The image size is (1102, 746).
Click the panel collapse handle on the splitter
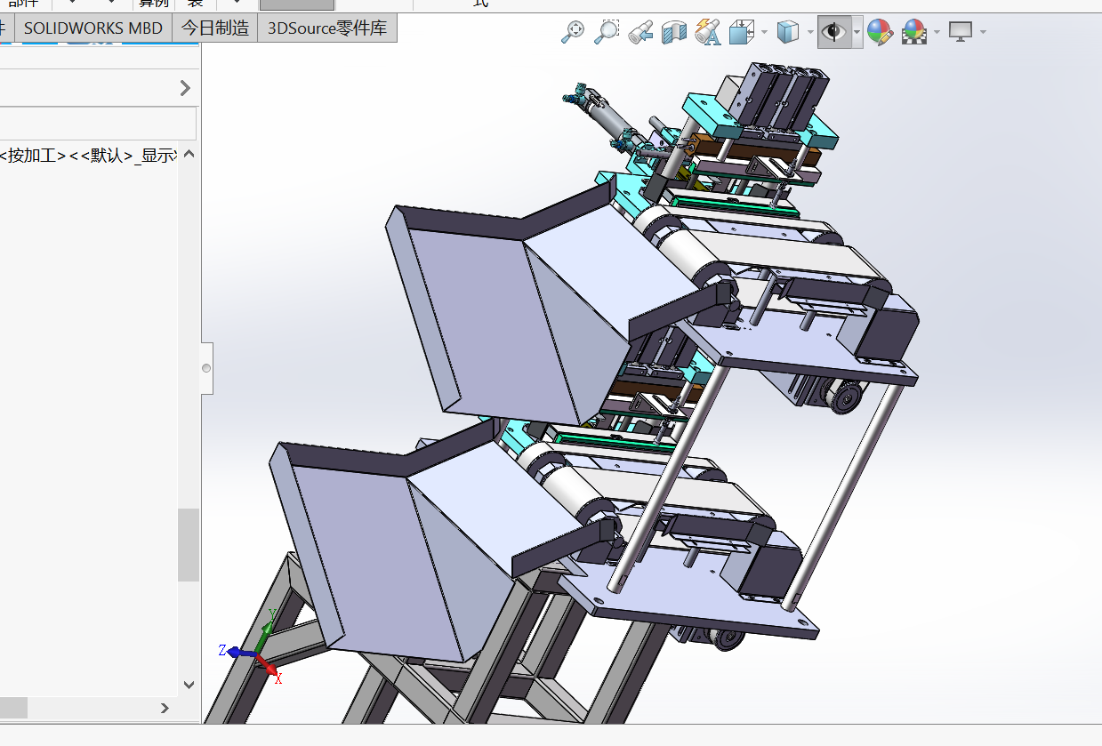click(206, 368)
